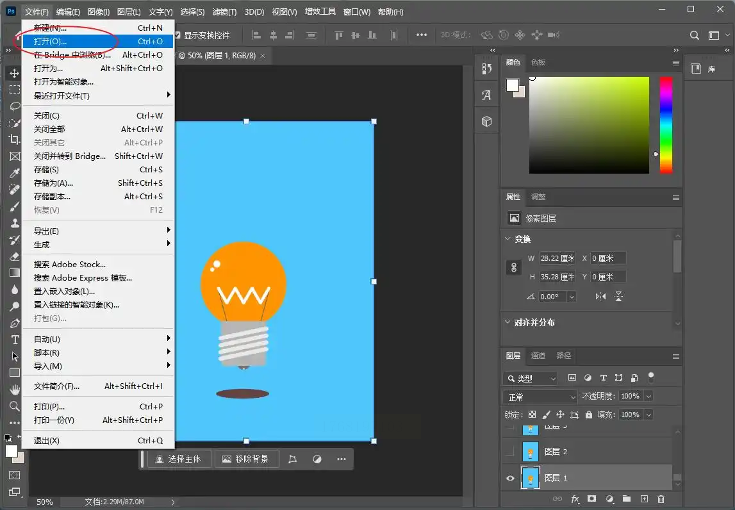The height and width of the screenshot is (510, 735).
Task: Choose 存储为(A)... from the File menu
Action: click(54, 183)
